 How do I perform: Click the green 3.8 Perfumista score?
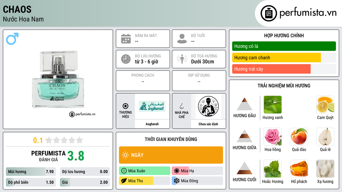(76, 156)
